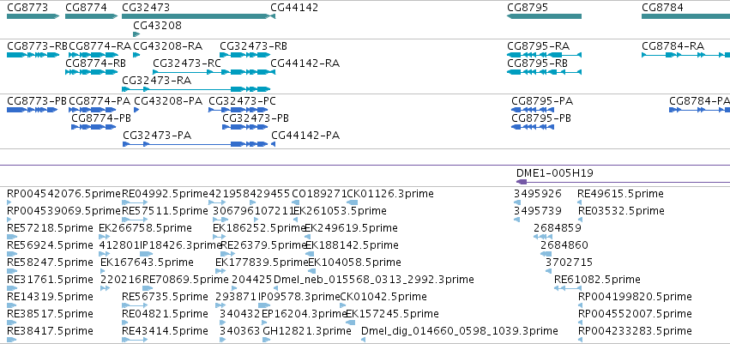
Task: Pick EST RE38417.5prime
Action: pos(12,340)
